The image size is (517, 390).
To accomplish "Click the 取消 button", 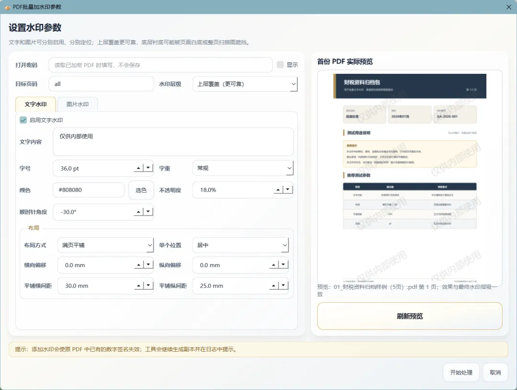I will (495, 373).
